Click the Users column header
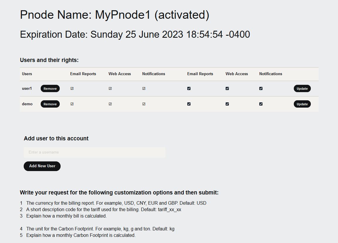The height and width of the screenshot is (243, 338). coord(27,74)
